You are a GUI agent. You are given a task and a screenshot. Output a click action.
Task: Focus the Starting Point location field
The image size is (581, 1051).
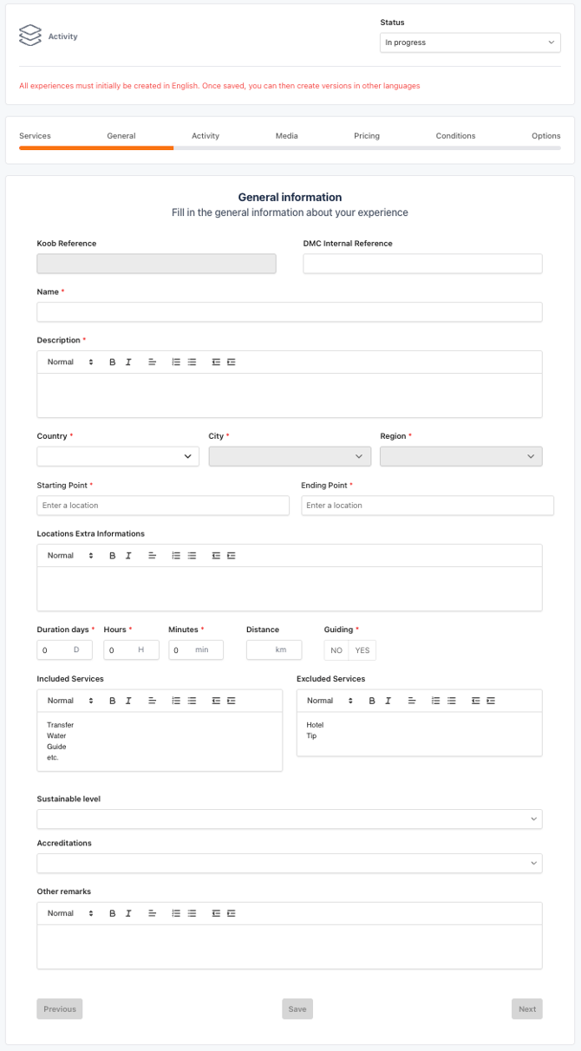point(163,506)
